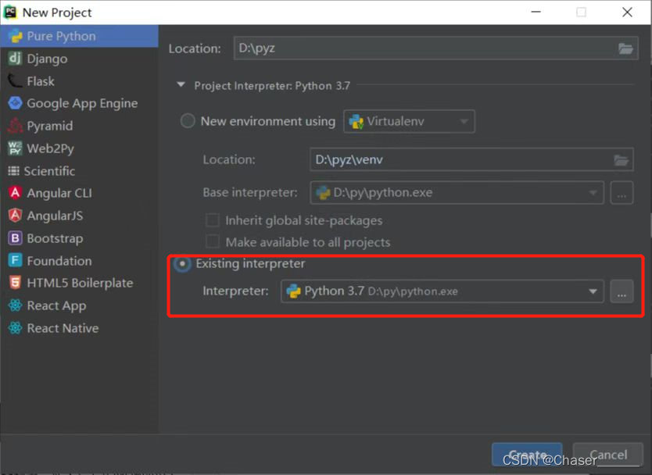This screenshot has height=475, width=652.
Task: Choose the React Native project type label
Action: click(x=63, y=328)
